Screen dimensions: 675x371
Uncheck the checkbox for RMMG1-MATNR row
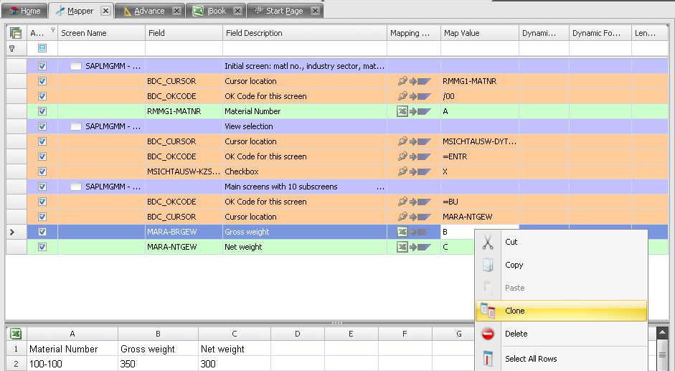pyautogui.click(x=42, y=111)
